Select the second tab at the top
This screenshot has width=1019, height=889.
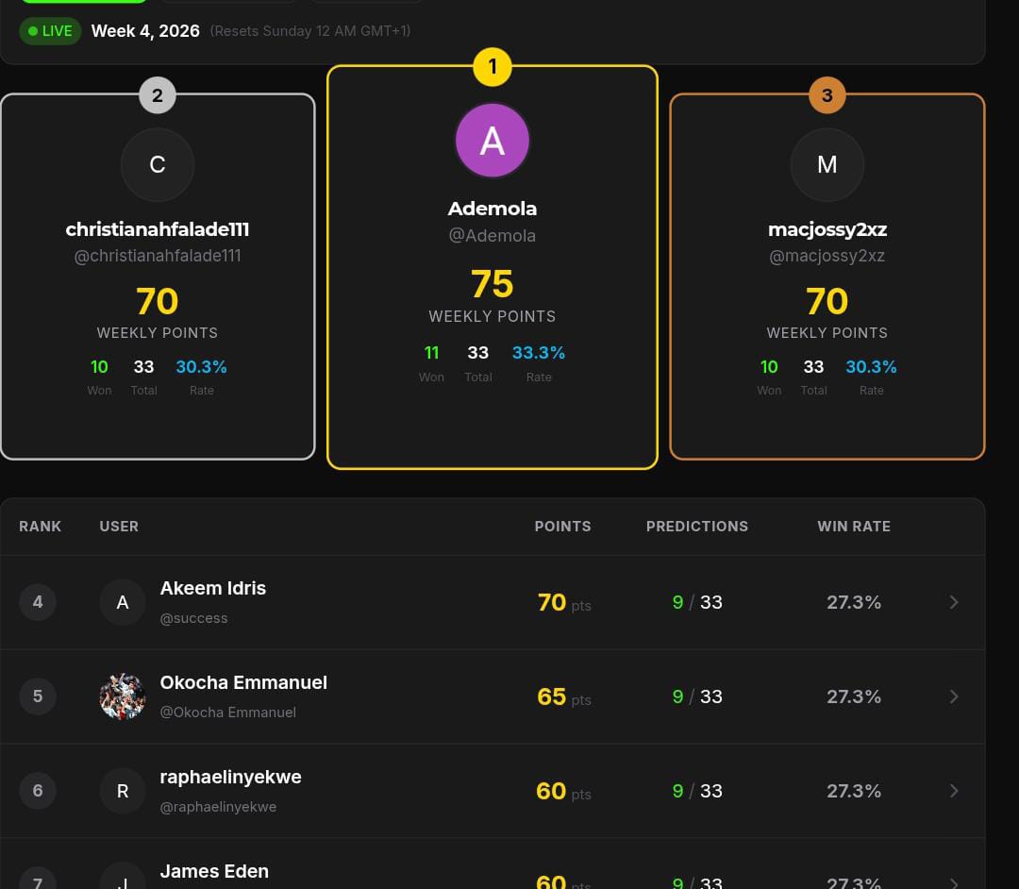click(226, 5)
